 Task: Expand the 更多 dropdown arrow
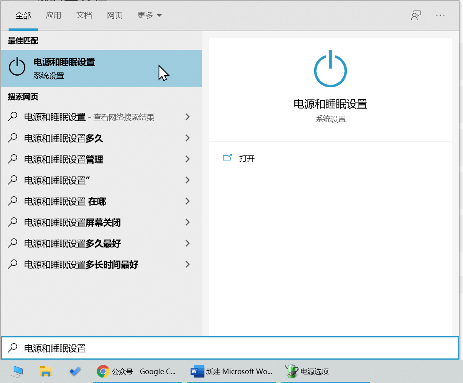[x=160, y=15]
